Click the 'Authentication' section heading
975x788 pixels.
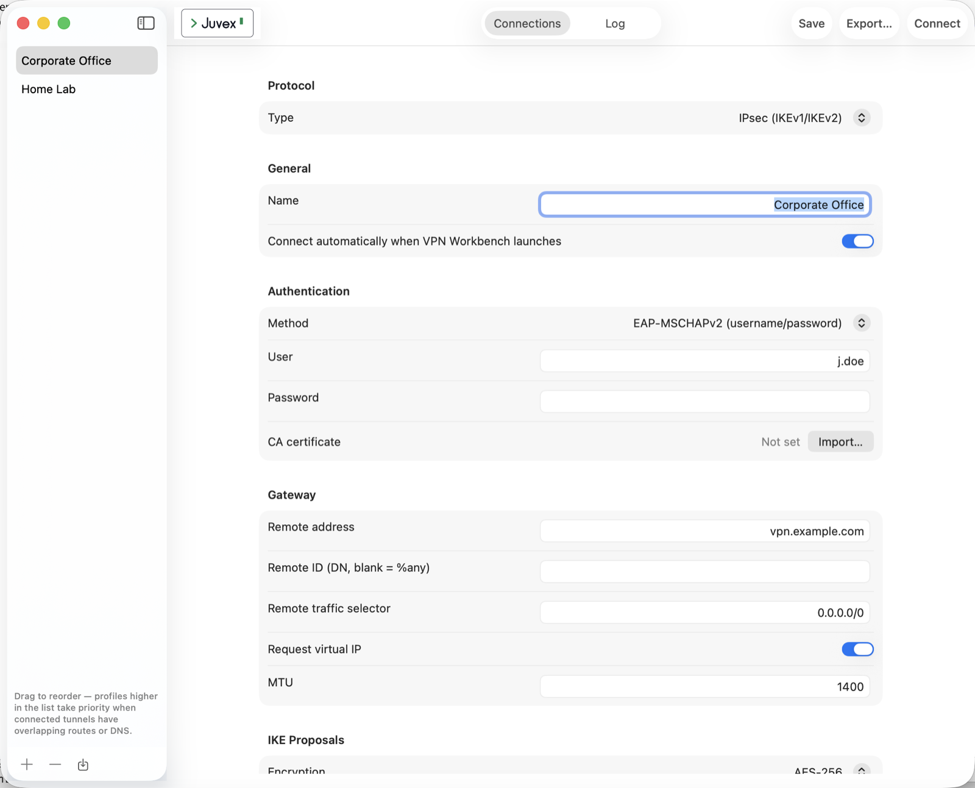308,291
